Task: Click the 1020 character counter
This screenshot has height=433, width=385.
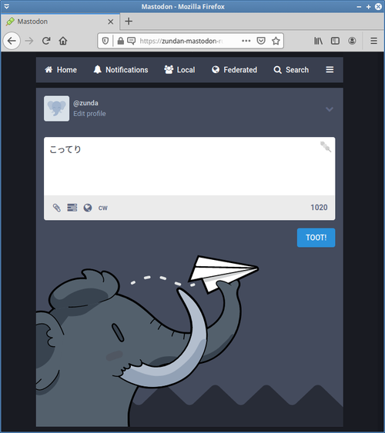Action: click(319, 208)
